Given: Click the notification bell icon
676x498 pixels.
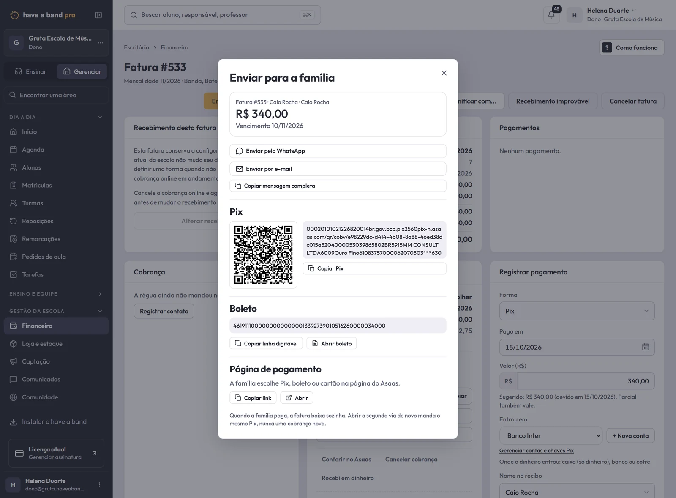Looking at the screenshot, I should tap(551, 15).
